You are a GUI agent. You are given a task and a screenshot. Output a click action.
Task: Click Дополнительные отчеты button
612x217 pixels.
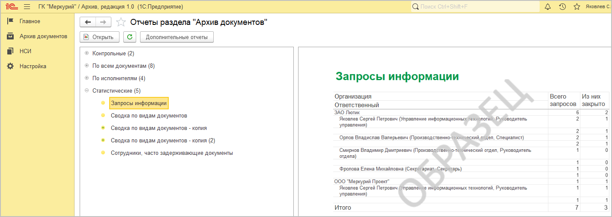tap(176, 37)
